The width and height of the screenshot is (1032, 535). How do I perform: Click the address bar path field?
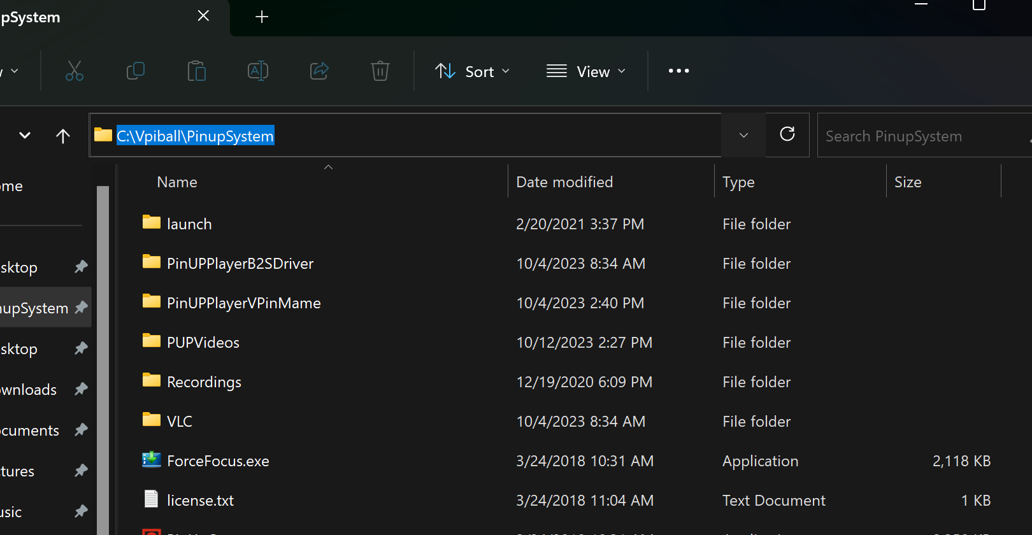[406, 135]
